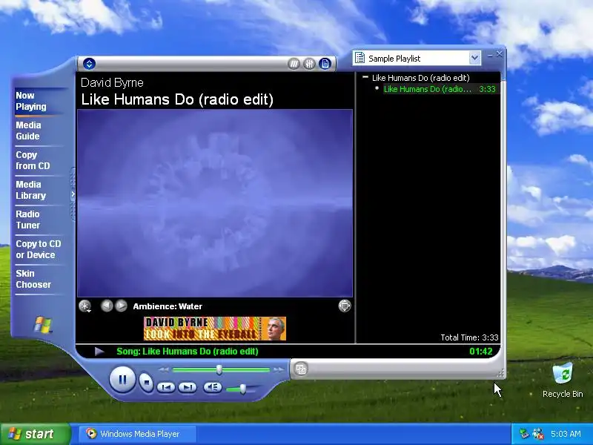Click the play indicator in status bar
The image size is (593, 445).
(99, 352)
